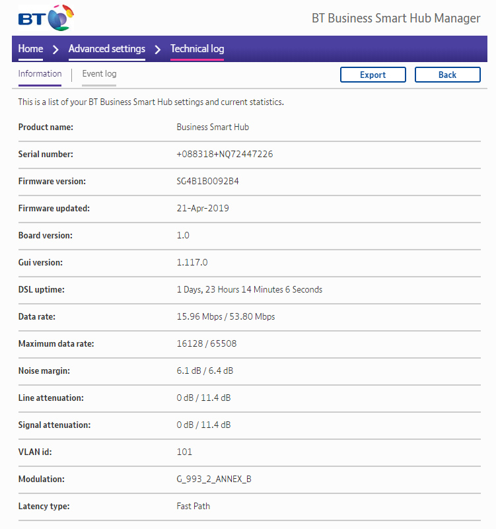Select Technical log breadcrumb
496x529 pixels.
click(197, 49)
